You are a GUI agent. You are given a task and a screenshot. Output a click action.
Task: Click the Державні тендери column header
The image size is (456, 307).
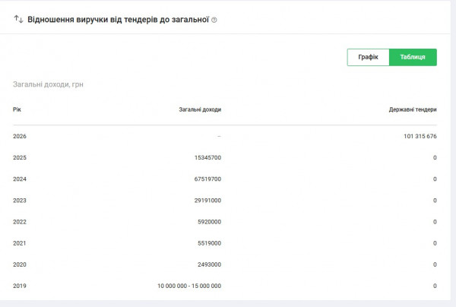coord(413,109)
